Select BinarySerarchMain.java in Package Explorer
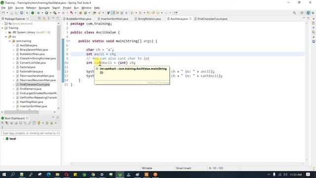This screenshot has height=178, width=316. click(34, 49)
